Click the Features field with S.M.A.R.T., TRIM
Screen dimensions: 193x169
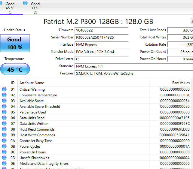[x=134, y=74]
